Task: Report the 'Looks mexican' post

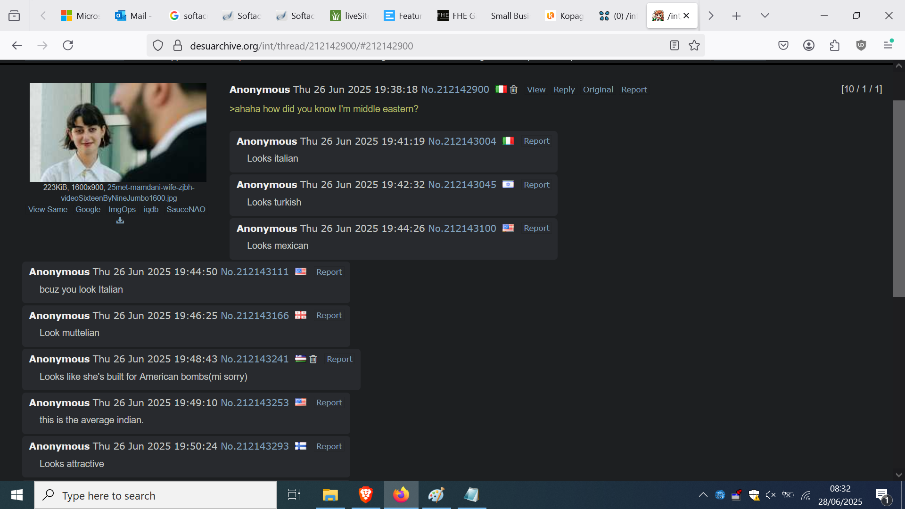Action: pos(536,228)
